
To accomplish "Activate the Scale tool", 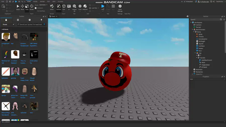I will [x=27, y=7].
